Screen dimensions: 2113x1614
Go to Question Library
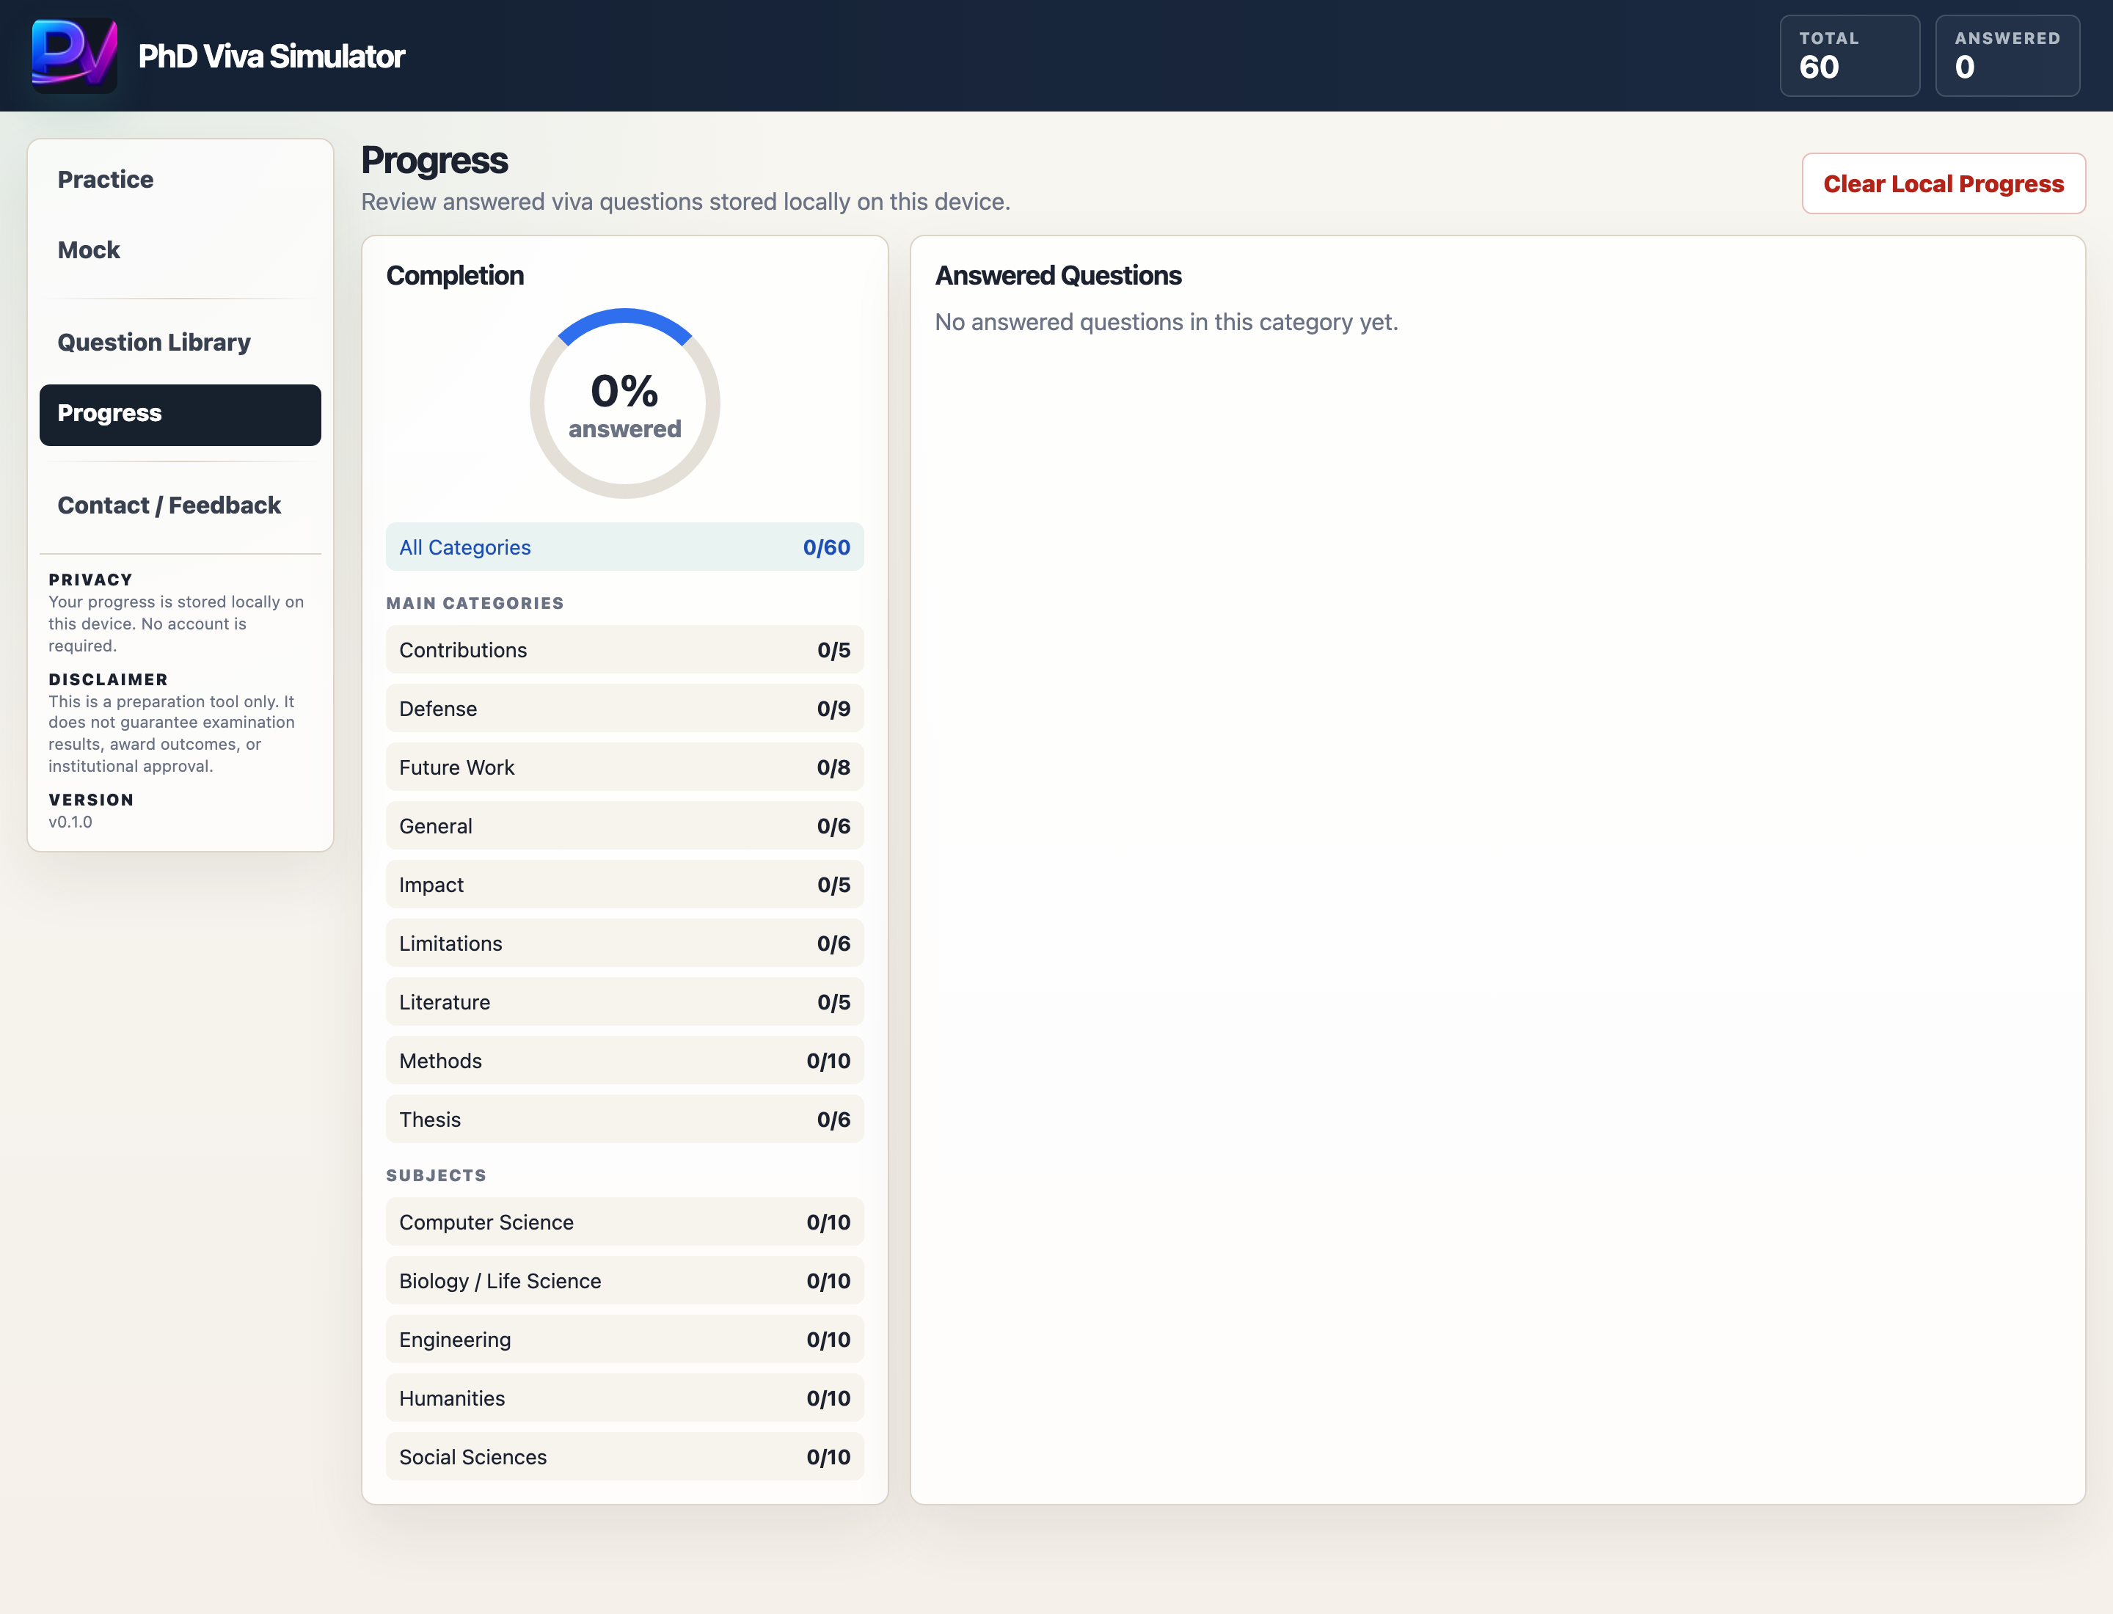point(180,342)
